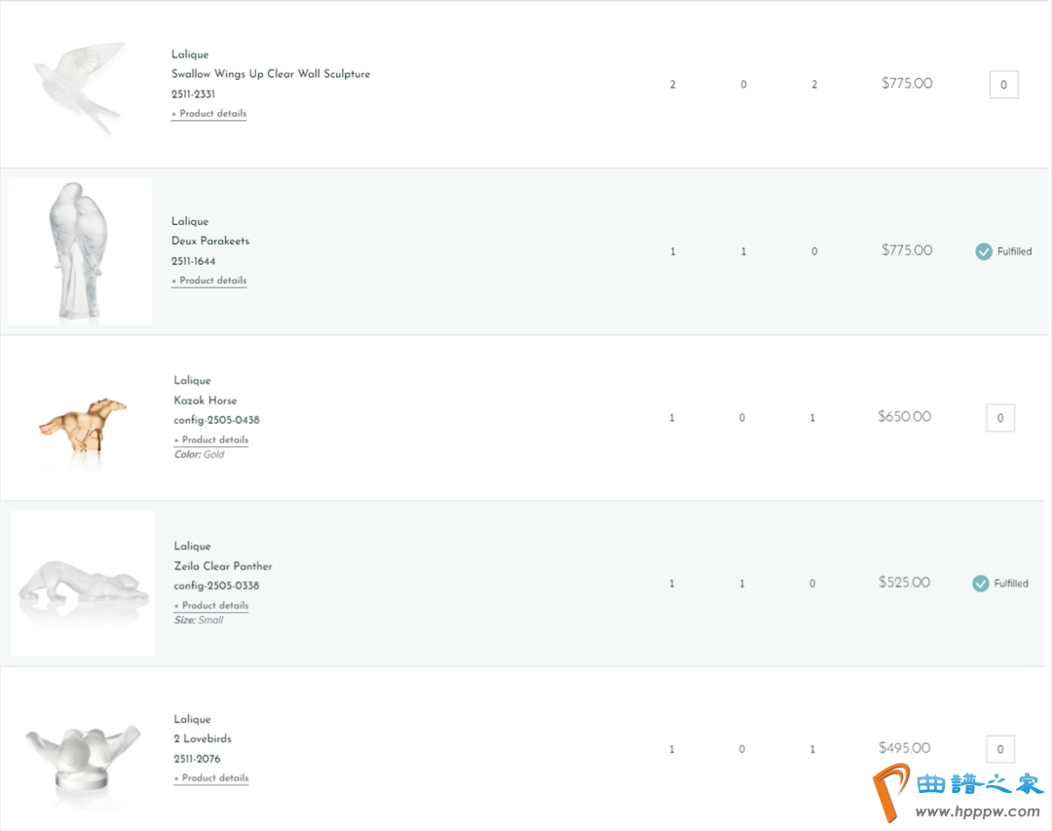Open the Swallow Wings Up Clear Wall Sculpture title
This screenshot has width=1052, height=831.
point(271,74)
